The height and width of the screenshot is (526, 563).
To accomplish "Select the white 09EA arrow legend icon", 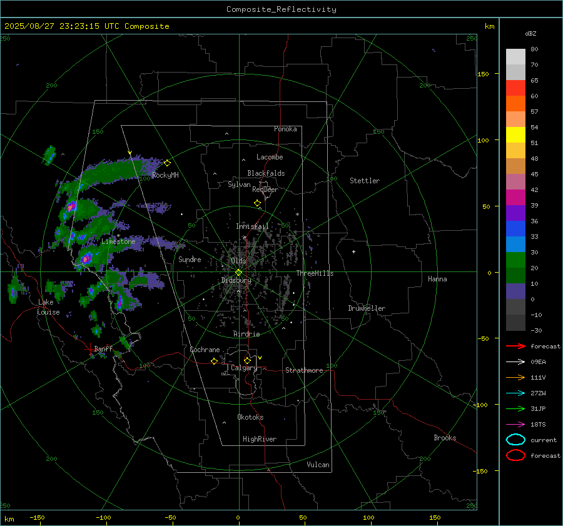I will pos(515,362).
